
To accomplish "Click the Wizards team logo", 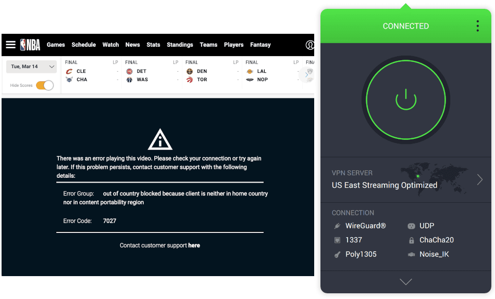I will [129, 80].
